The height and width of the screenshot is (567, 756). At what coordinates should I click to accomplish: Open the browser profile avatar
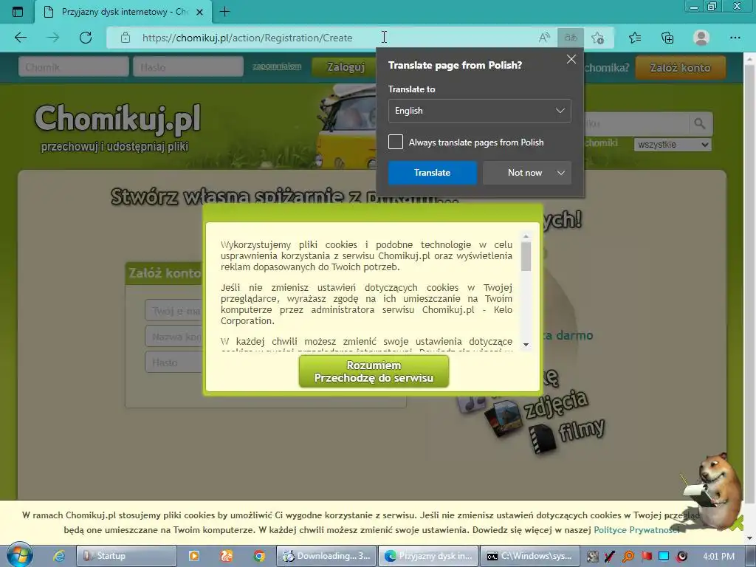701,38
